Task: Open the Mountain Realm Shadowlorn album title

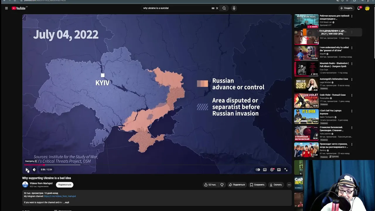Action: pos(334,65)
